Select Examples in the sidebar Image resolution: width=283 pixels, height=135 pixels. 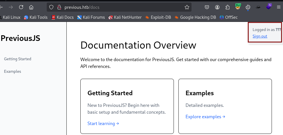pos(13,71)
